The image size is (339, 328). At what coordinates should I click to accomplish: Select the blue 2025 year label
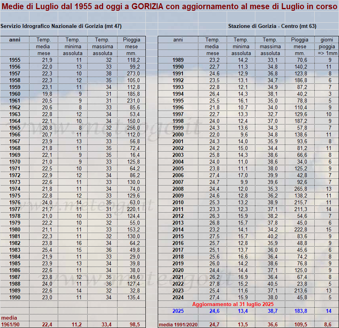[178, 311]
